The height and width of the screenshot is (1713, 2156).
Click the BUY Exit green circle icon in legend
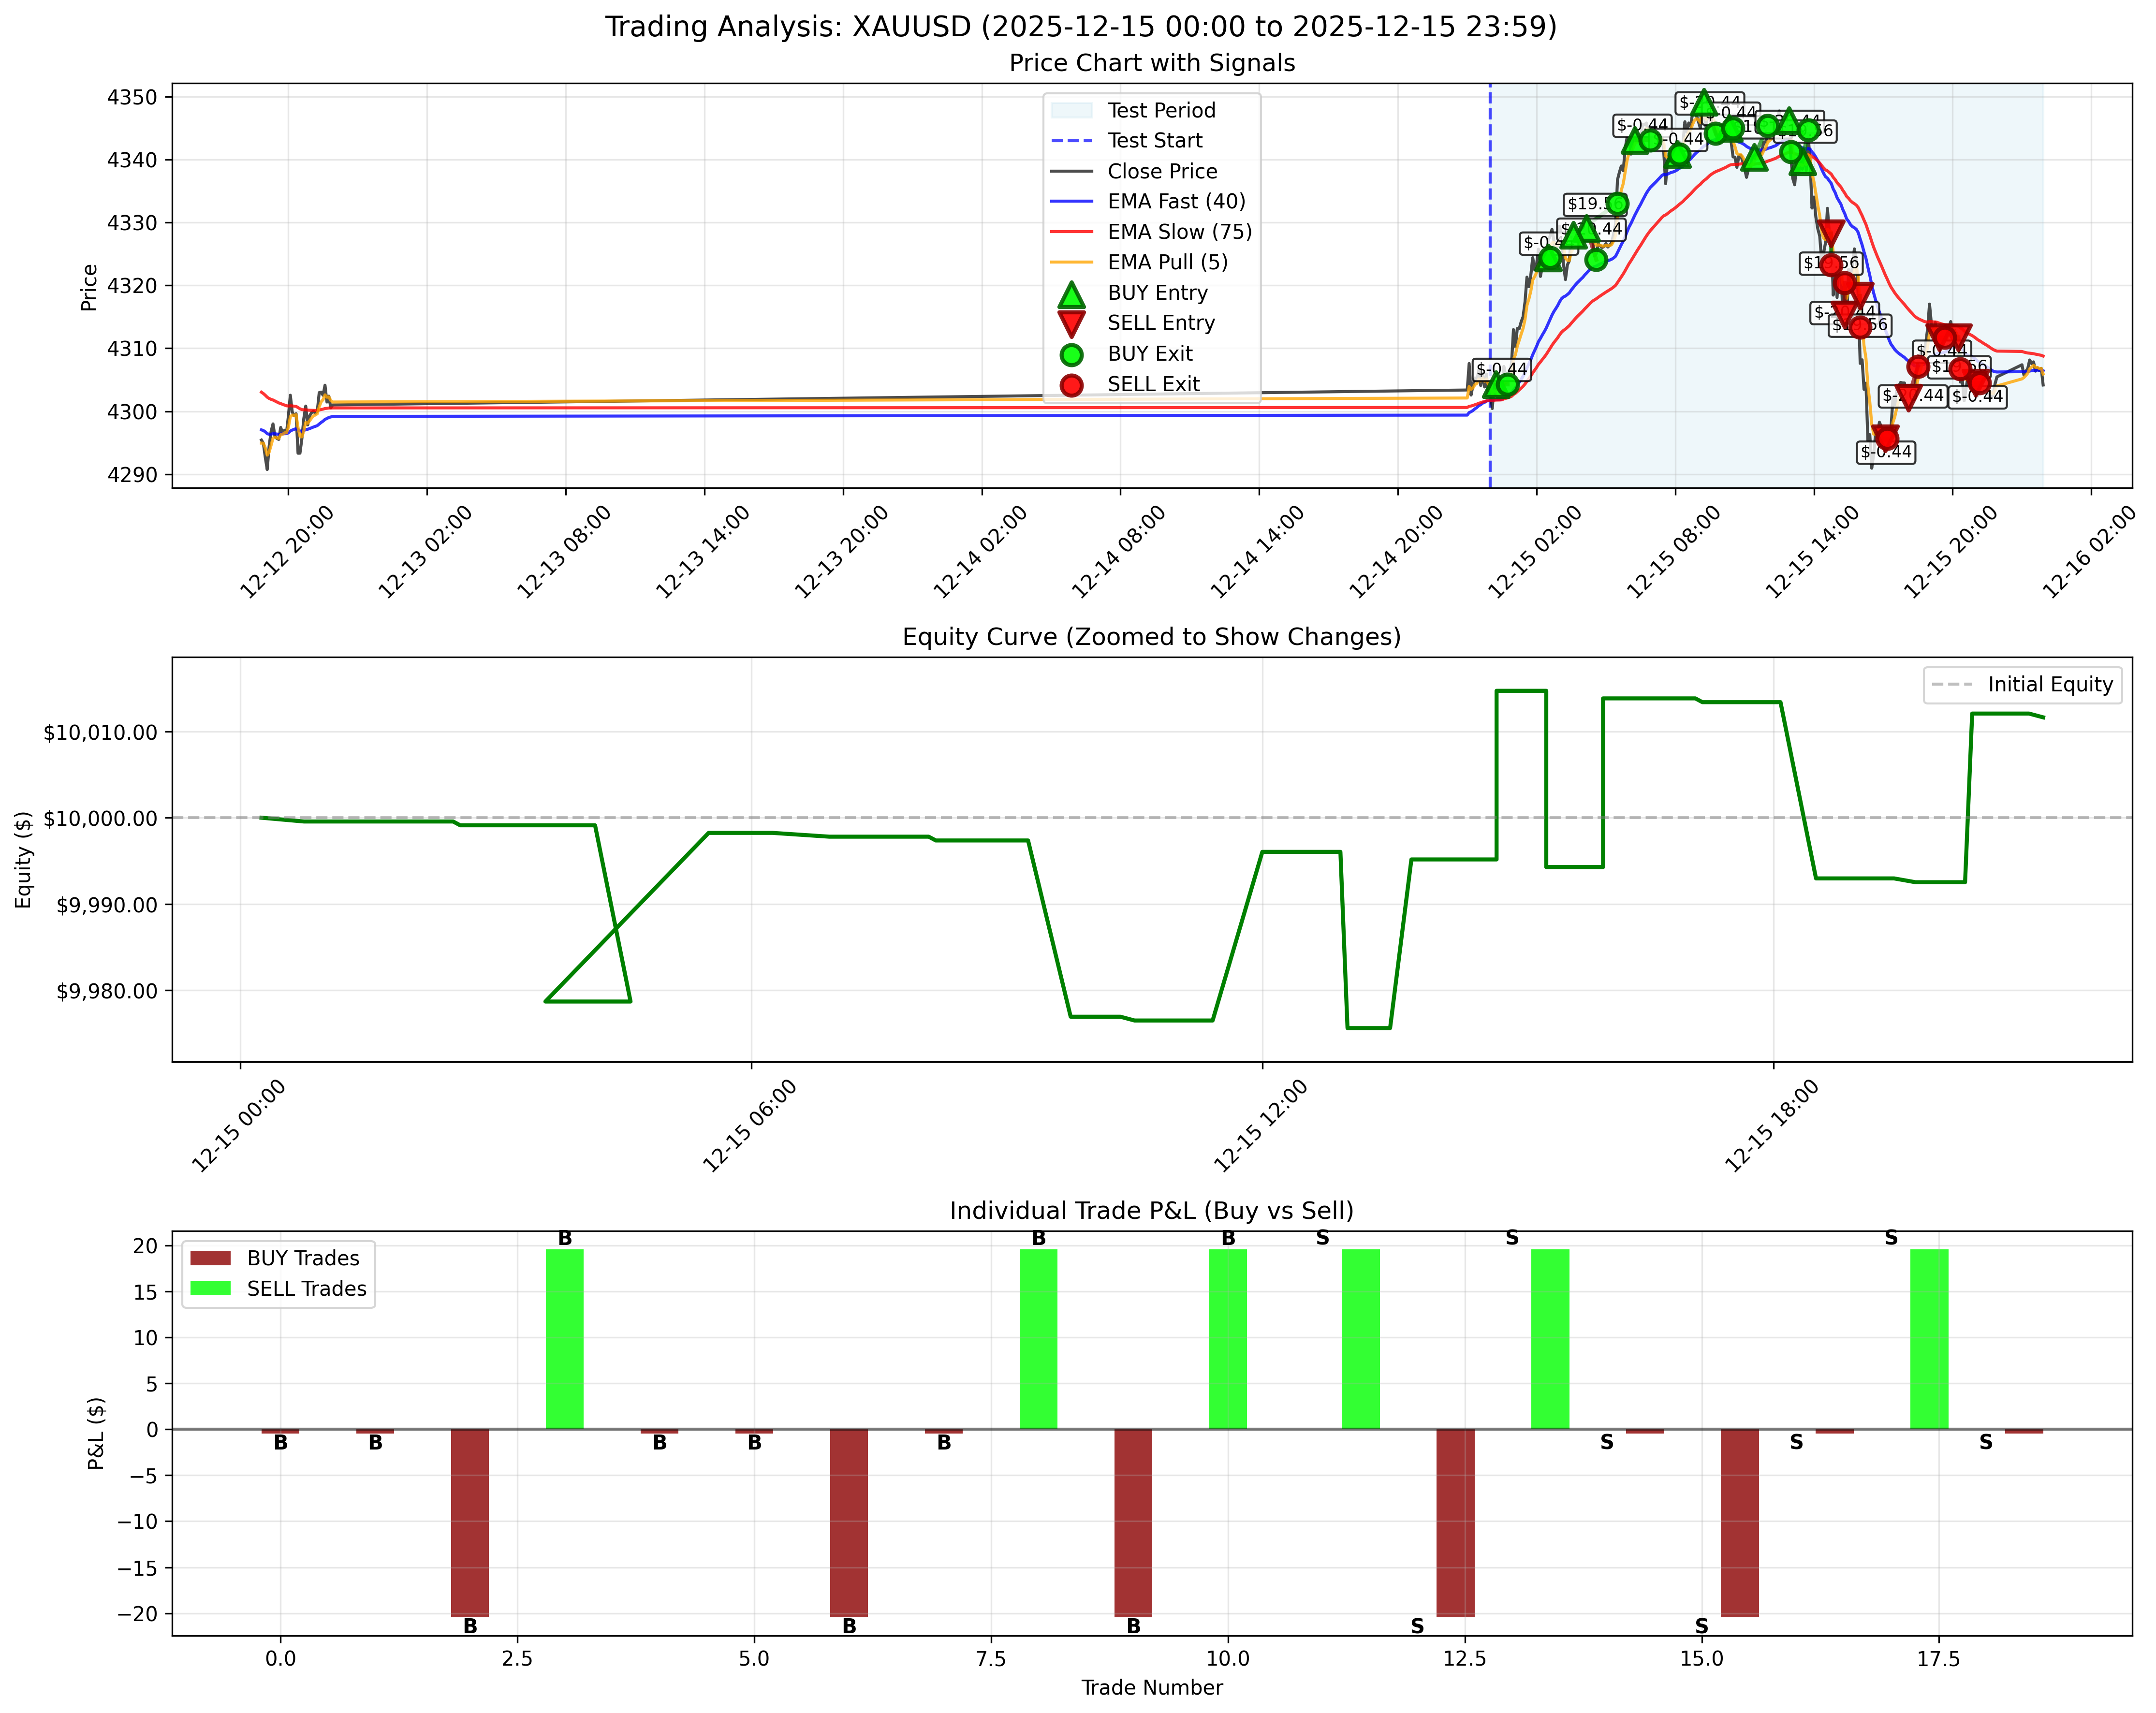point(1072,355)
